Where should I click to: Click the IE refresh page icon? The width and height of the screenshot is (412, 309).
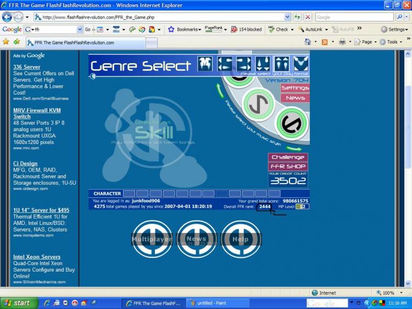click(297, 17)
